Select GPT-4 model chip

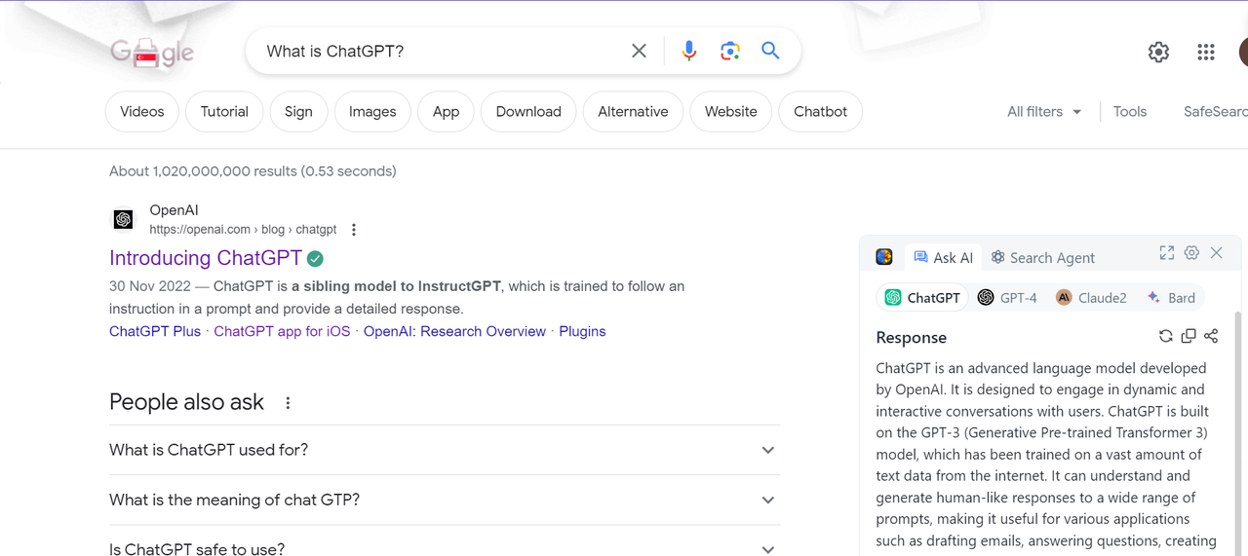pyautogui.click(x=1007, y=298)
